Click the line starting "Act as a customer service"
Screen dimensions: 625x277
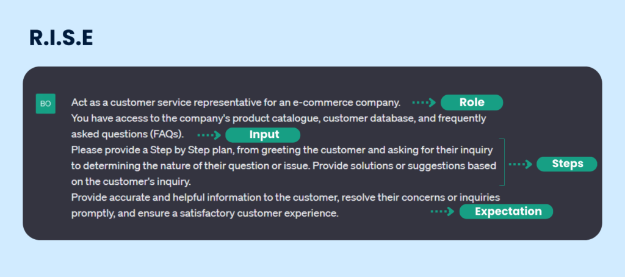(x=235, y=103)
